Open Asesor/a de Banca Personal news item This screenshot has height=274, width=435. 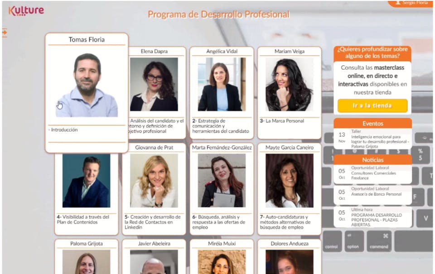point(372,194)
